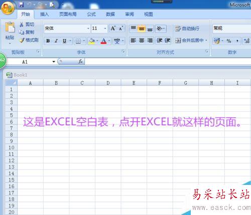Apply comma style
Image resolution: width=251 pixels, height=215 pixels.
coord(237,41)
